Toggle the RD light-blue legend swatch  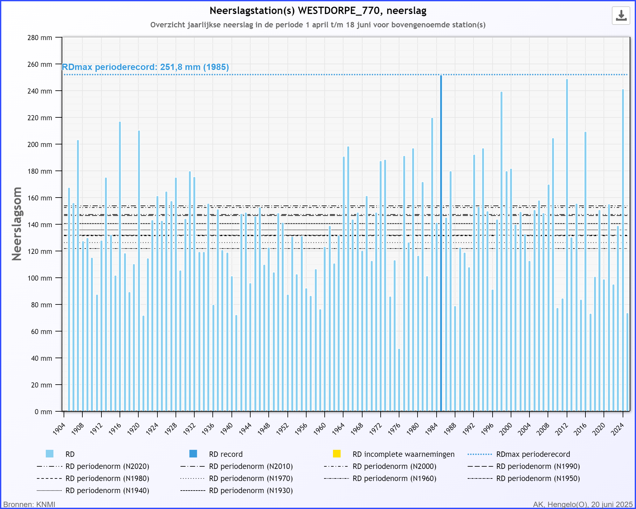50,454
